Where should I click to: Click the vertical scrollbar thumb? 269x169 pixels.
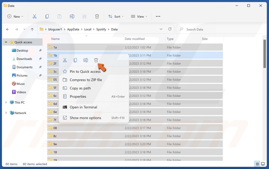pos(265,54)
